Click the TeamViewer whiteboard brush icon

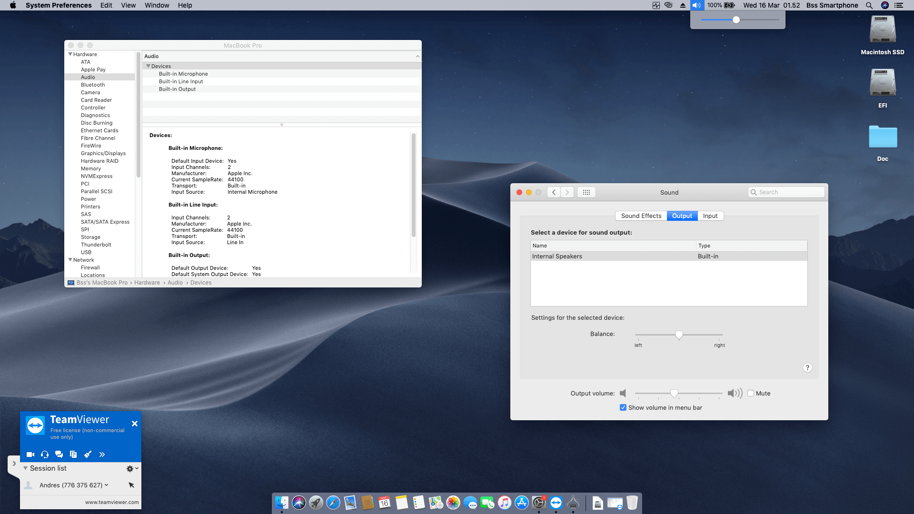point(88,455)
